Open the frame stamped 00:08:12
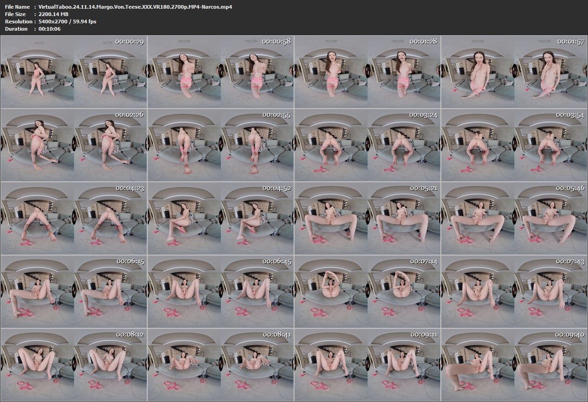588x402 pixels. (x=74, y=364)
